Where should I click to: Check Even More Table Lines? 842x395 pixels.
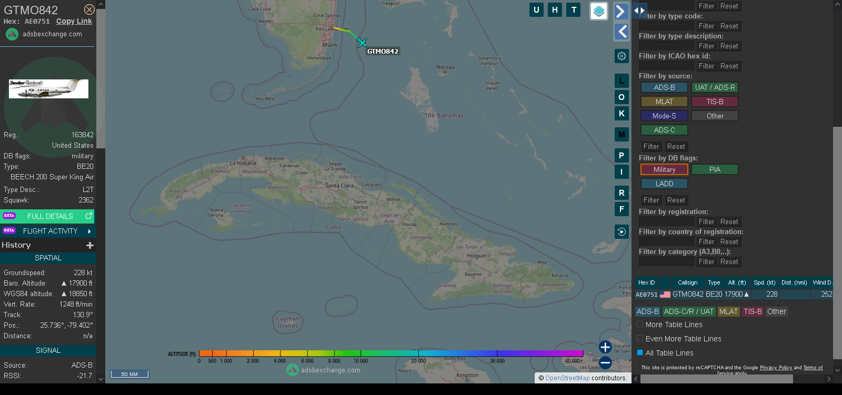click(640, 339)
